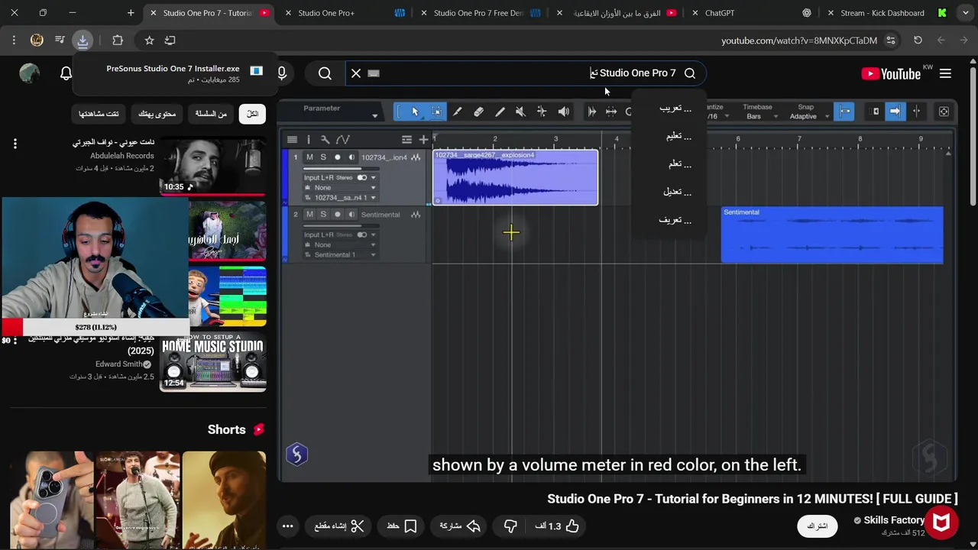The image size is (978, 550).
Task: Click the magnifier button beside the microphone
Action: coord(325,73)
